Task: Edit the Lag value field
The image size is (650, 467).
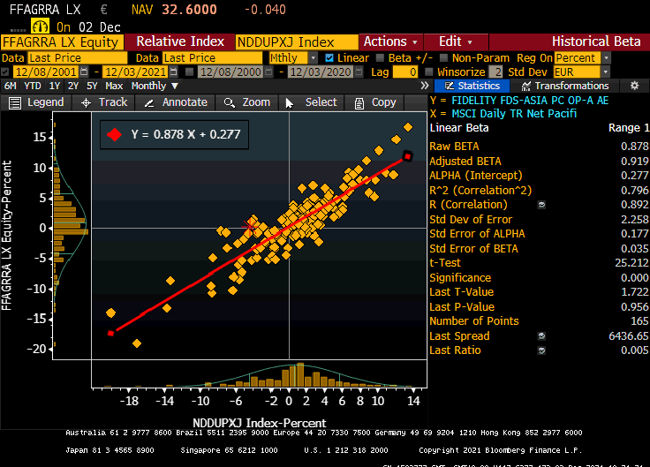Action: [405, 72]
